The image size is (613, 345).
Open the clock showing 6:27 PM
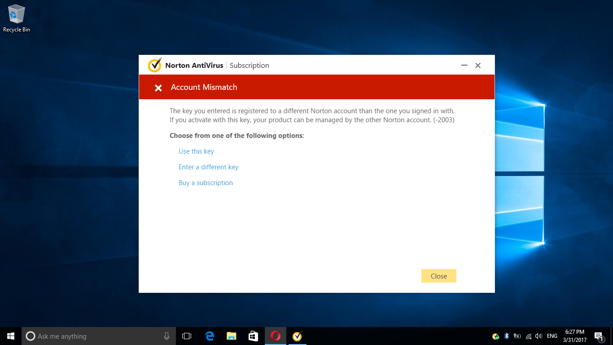tap(575, 336)
